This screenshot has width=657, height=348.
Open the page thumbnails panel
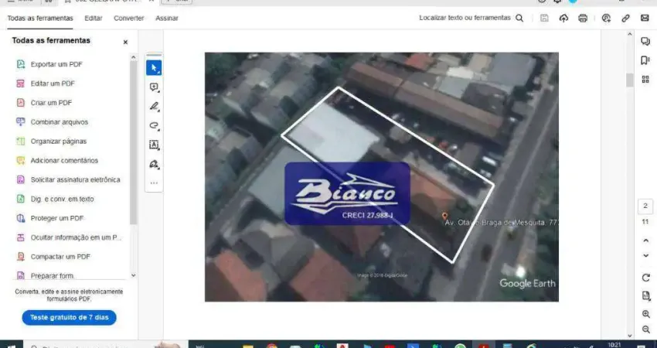[645, 79]
